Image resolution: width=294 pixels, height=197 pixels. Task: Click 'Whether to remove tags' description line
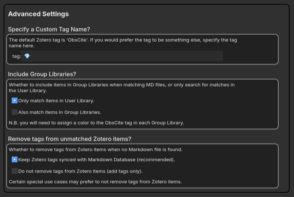tap(96, 149)
